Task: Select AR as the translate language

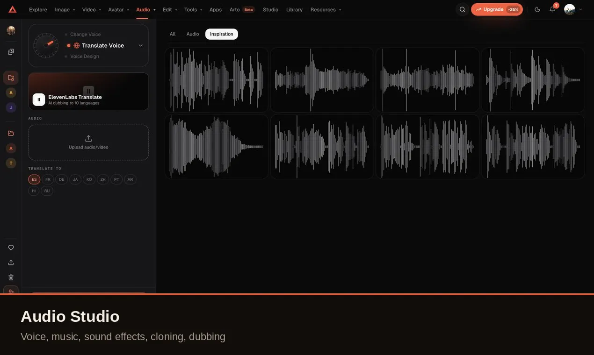Action: 130,179
